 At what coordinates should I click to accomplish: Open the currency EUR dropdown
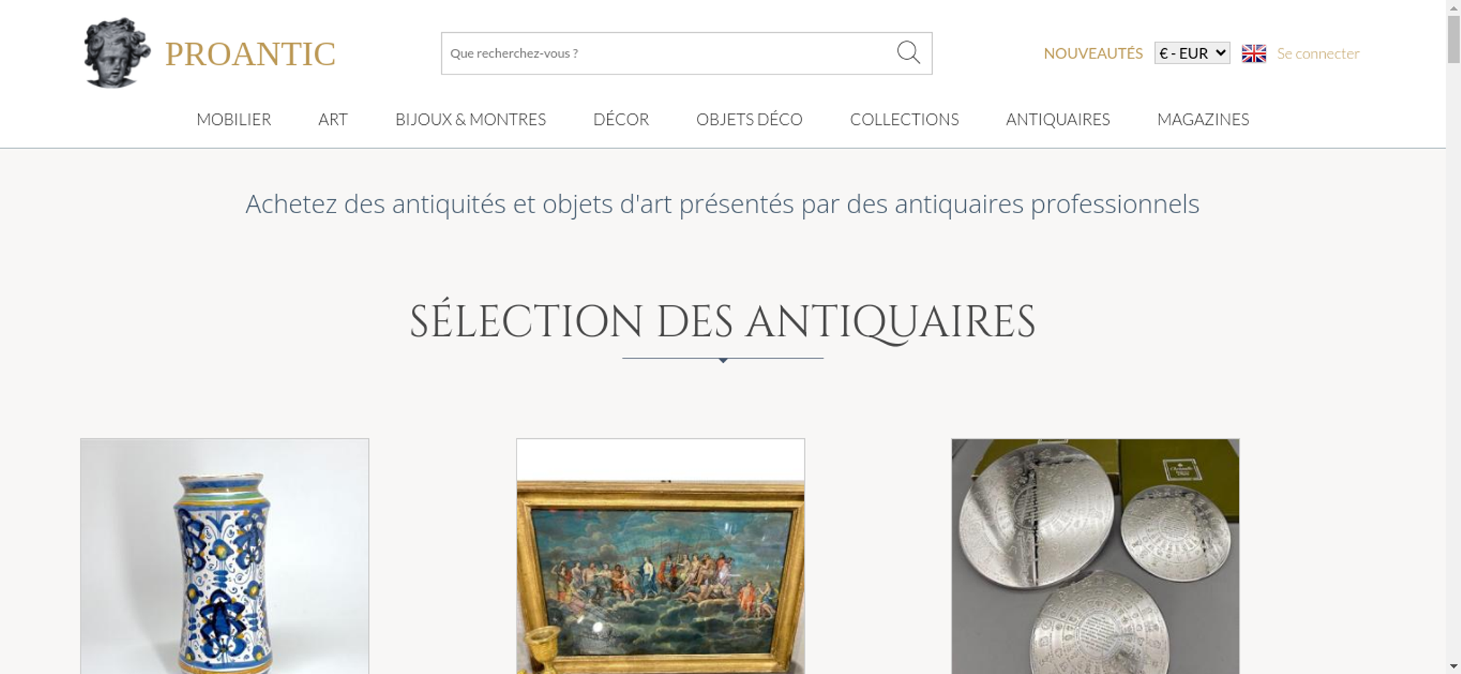pyautogui.click(x=1192, y=53)
